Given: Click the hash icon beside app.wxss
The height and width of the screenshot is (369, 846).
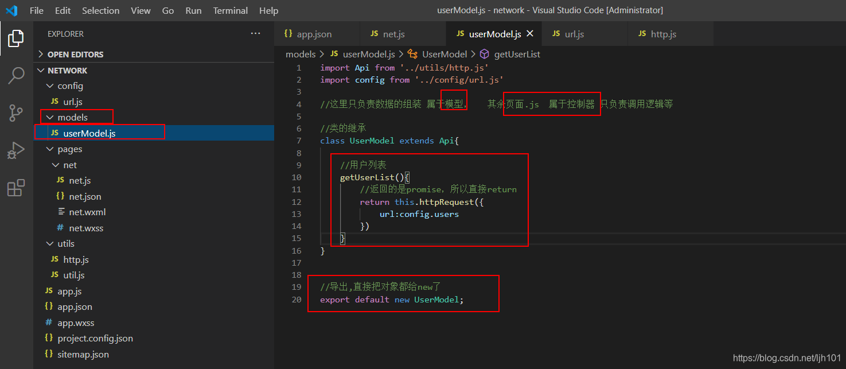Looking at the screenshot, I should click(49, 323).
